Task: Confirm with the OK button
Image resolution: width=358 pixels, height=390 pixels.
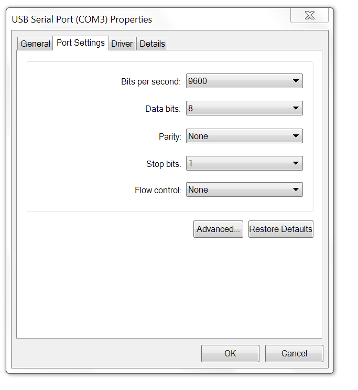Action: (230, 353)
